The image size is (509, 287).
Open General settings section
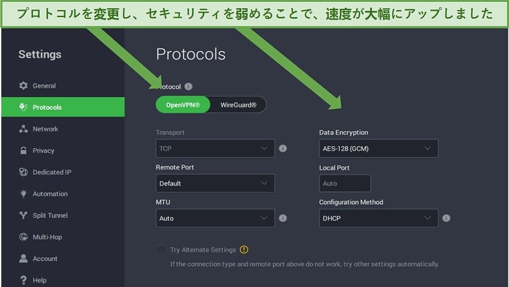(63, 86)
